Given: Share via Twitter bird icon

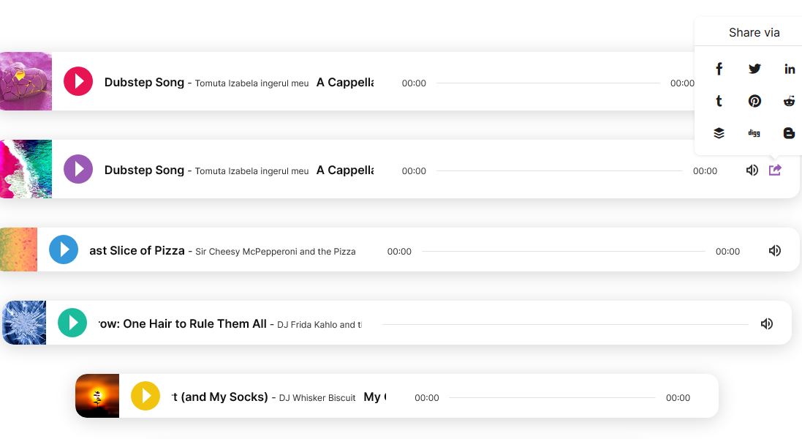Looking at the screenshot, I should pyautogui.click(x=754, y=69).
